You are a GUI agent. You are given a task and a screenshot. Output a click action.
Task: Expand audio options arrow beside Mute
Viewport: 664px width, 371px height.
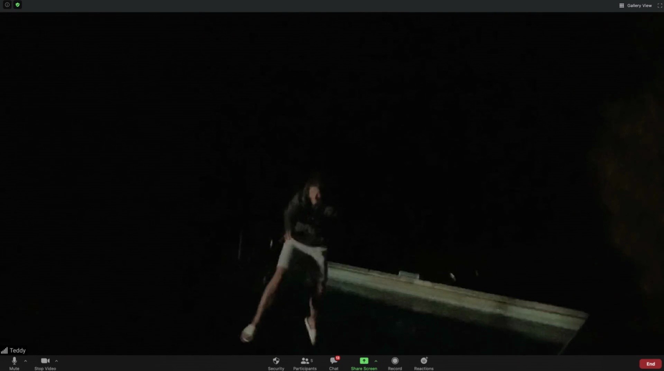(26, 361)
